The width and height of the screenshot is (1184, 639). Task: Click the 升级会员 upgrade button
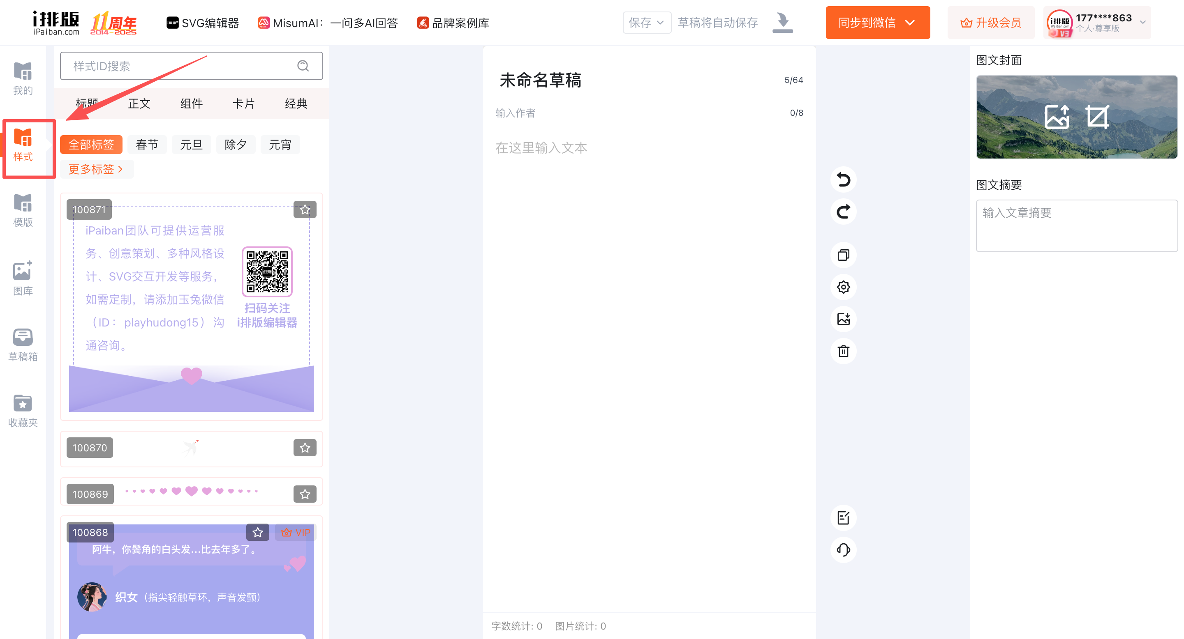(990, 23)
